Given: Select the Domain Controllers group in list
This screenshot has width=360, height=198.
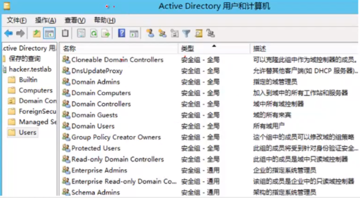Looking at the screenshot, I should tap(101, 104).
